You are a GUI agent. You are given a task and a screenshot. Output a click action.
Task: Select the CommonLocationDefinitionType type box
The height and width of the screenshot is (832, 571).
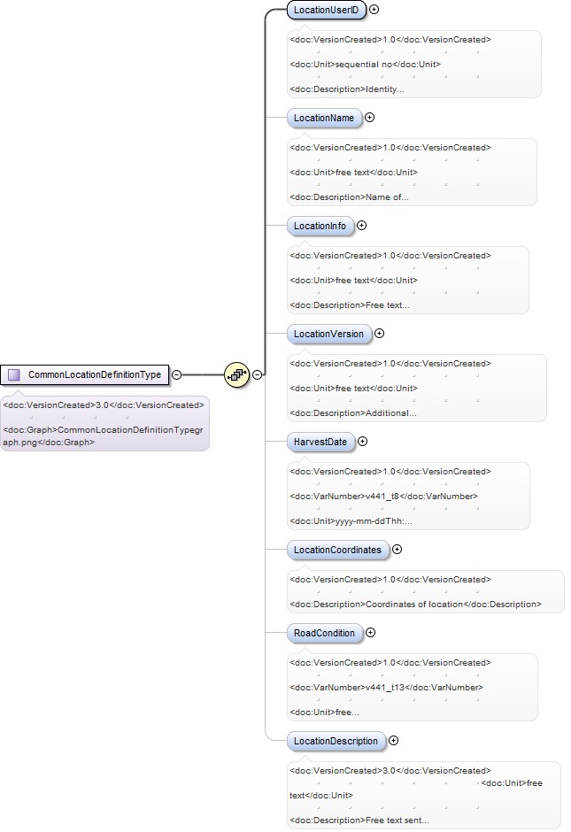[x=85, y=374]
